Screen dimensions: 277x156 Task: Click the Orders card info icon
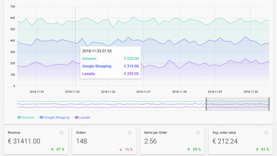129,133
